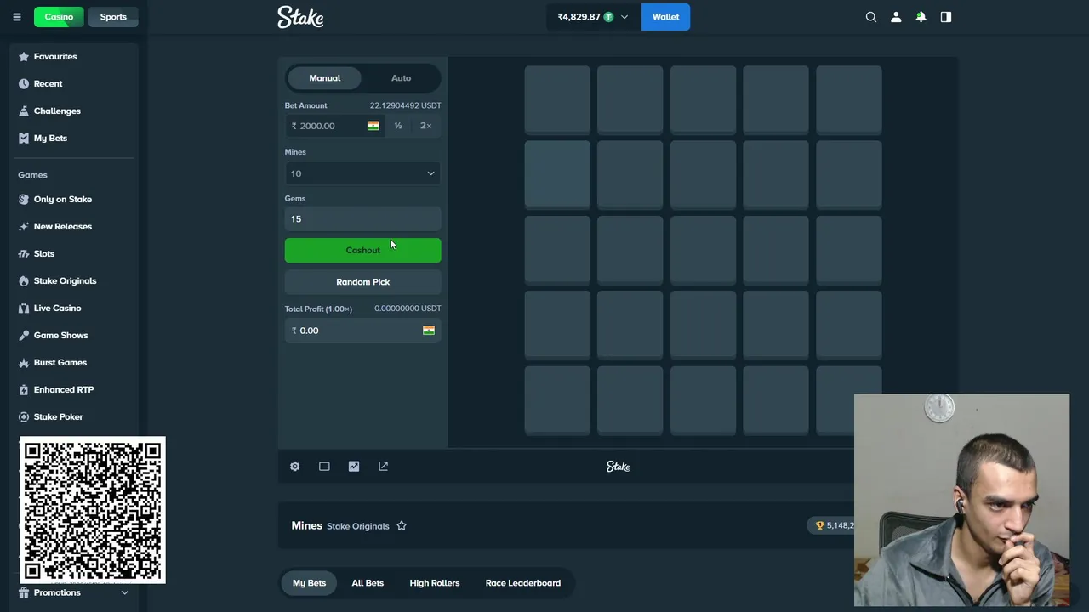This screenshot has height=612, width=1089.
Task: Select the Sports section toggle
Action: [113, 17]
